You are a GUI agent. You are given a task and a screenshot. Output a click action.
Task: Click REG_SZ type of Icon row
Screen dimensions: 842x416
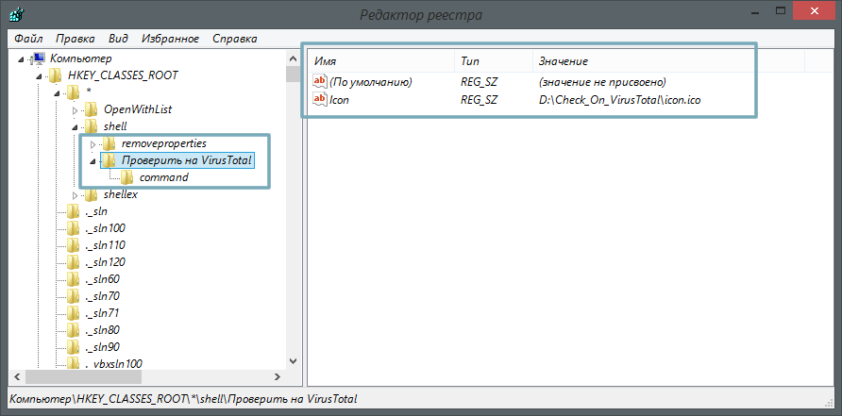click(479, 99)
